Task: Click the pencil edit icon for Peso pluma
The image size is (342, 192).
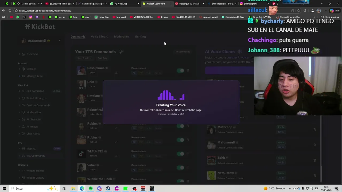Action: tap(116, 73)
